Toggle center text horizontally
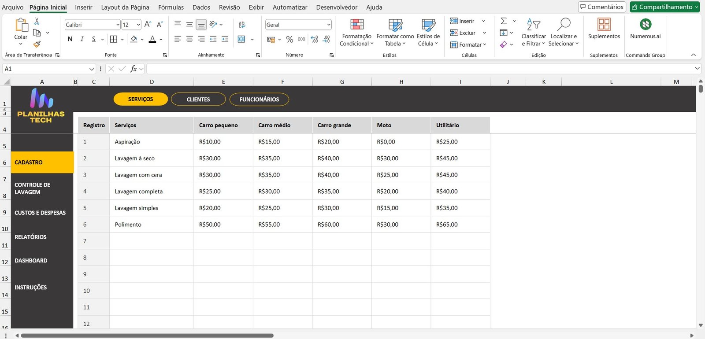This screenshot has width=705, height=339. [x=189, y=39]
